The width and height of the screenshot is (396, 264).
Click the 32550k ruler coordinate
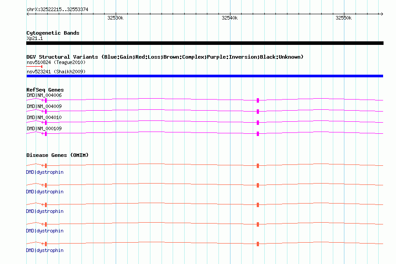pos(343,18)
